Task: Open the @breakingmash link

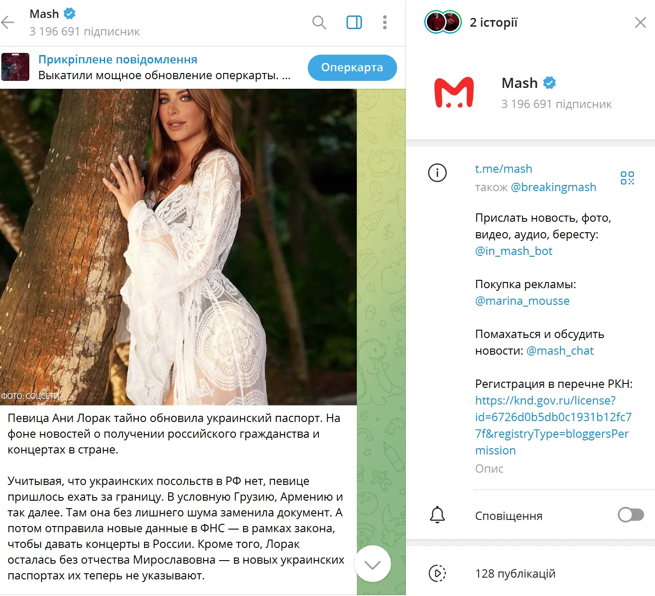Action: [553, 187]
